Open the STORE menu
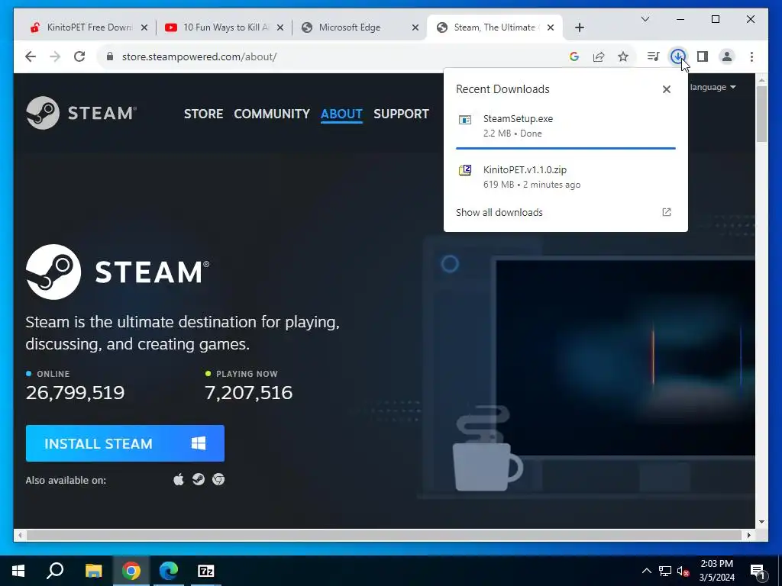The width and height of the screenshot is (782, 586). click(x=203, y=114)
